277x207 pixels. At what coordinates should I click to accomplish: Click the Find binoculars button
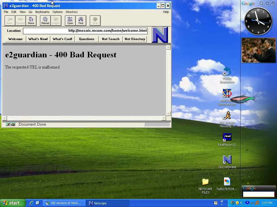(x=81, y=20)
